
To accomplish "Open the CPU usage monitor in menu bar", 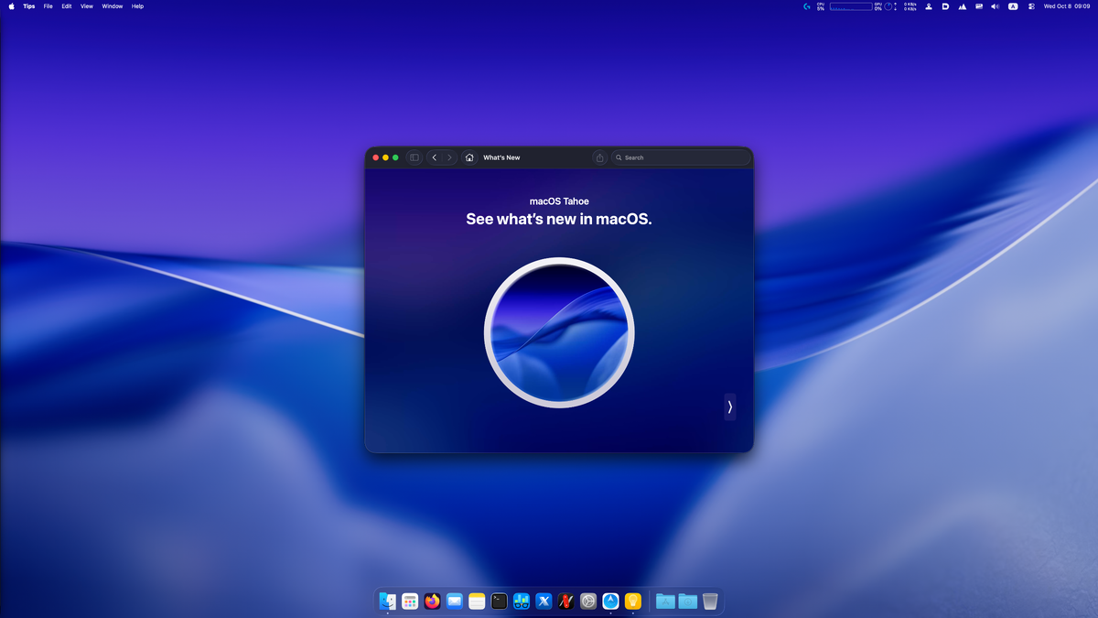I will pyautogui.click(x=845, y=6).
